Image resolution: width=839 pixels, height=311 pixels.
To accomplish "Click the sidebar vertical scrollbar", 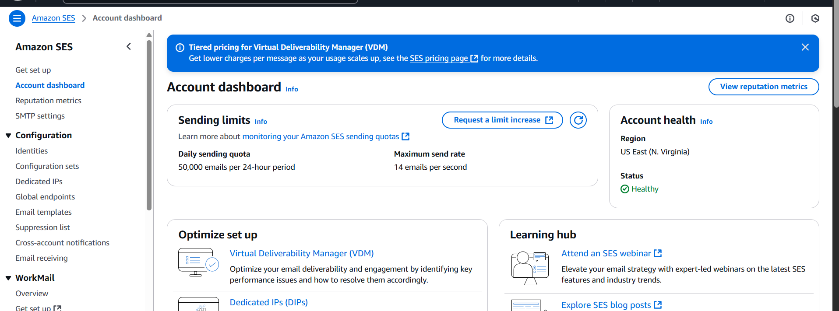I will (x=149, y=125).
